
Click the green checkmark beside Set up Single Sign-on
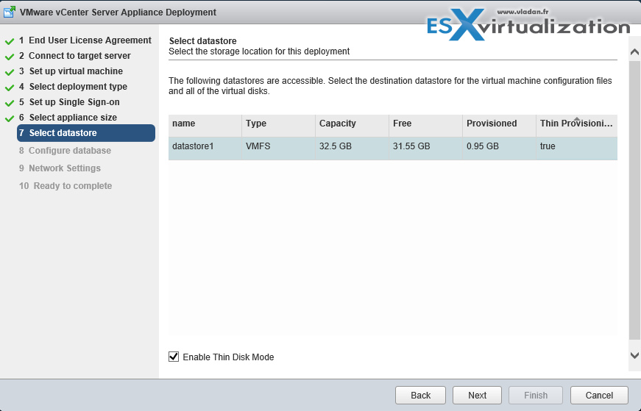coord(10,104)
